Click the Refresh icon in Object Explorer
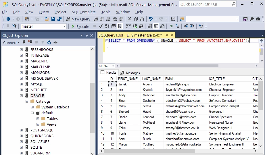The width and height of the screenshot is (265, 155). 49,43
